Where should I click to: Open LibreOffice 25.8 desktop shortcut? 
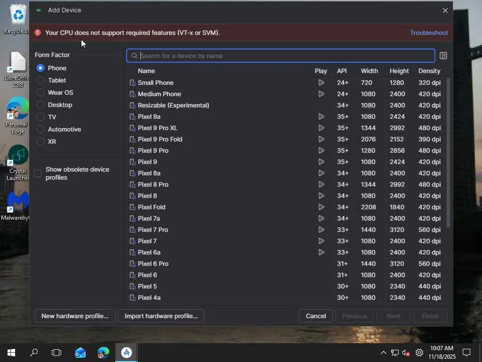(17, 69)
